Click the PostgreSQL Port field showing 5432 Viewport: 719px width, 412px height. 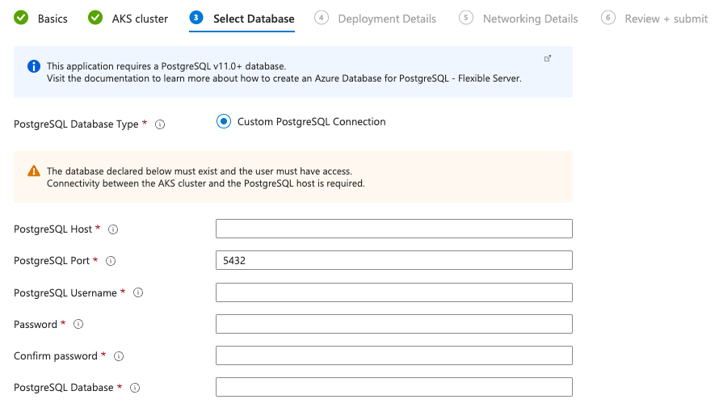pos(393,260)
